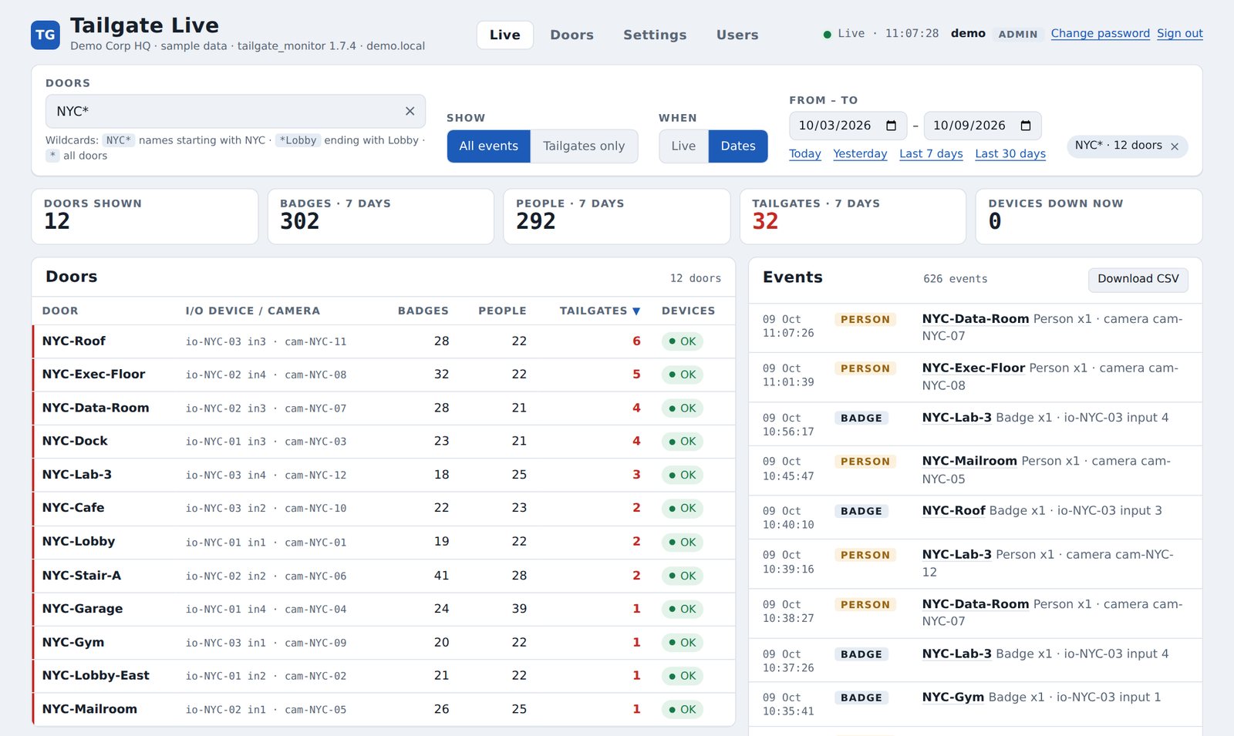Image resolution: width=1234 pixels, height=736 pixels.
Task: Select Dates when mode
Action: tap(738, 146)
